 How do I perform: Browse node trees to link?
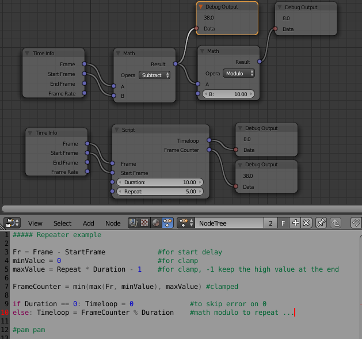(186, 223)
